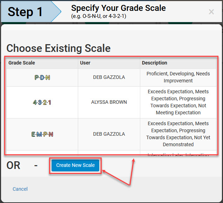Choose DEB GAZZOLA in the E-M-P-N row
Image resolution: width=223 pixels, height=203 pixels.
[x=109, y=134]
